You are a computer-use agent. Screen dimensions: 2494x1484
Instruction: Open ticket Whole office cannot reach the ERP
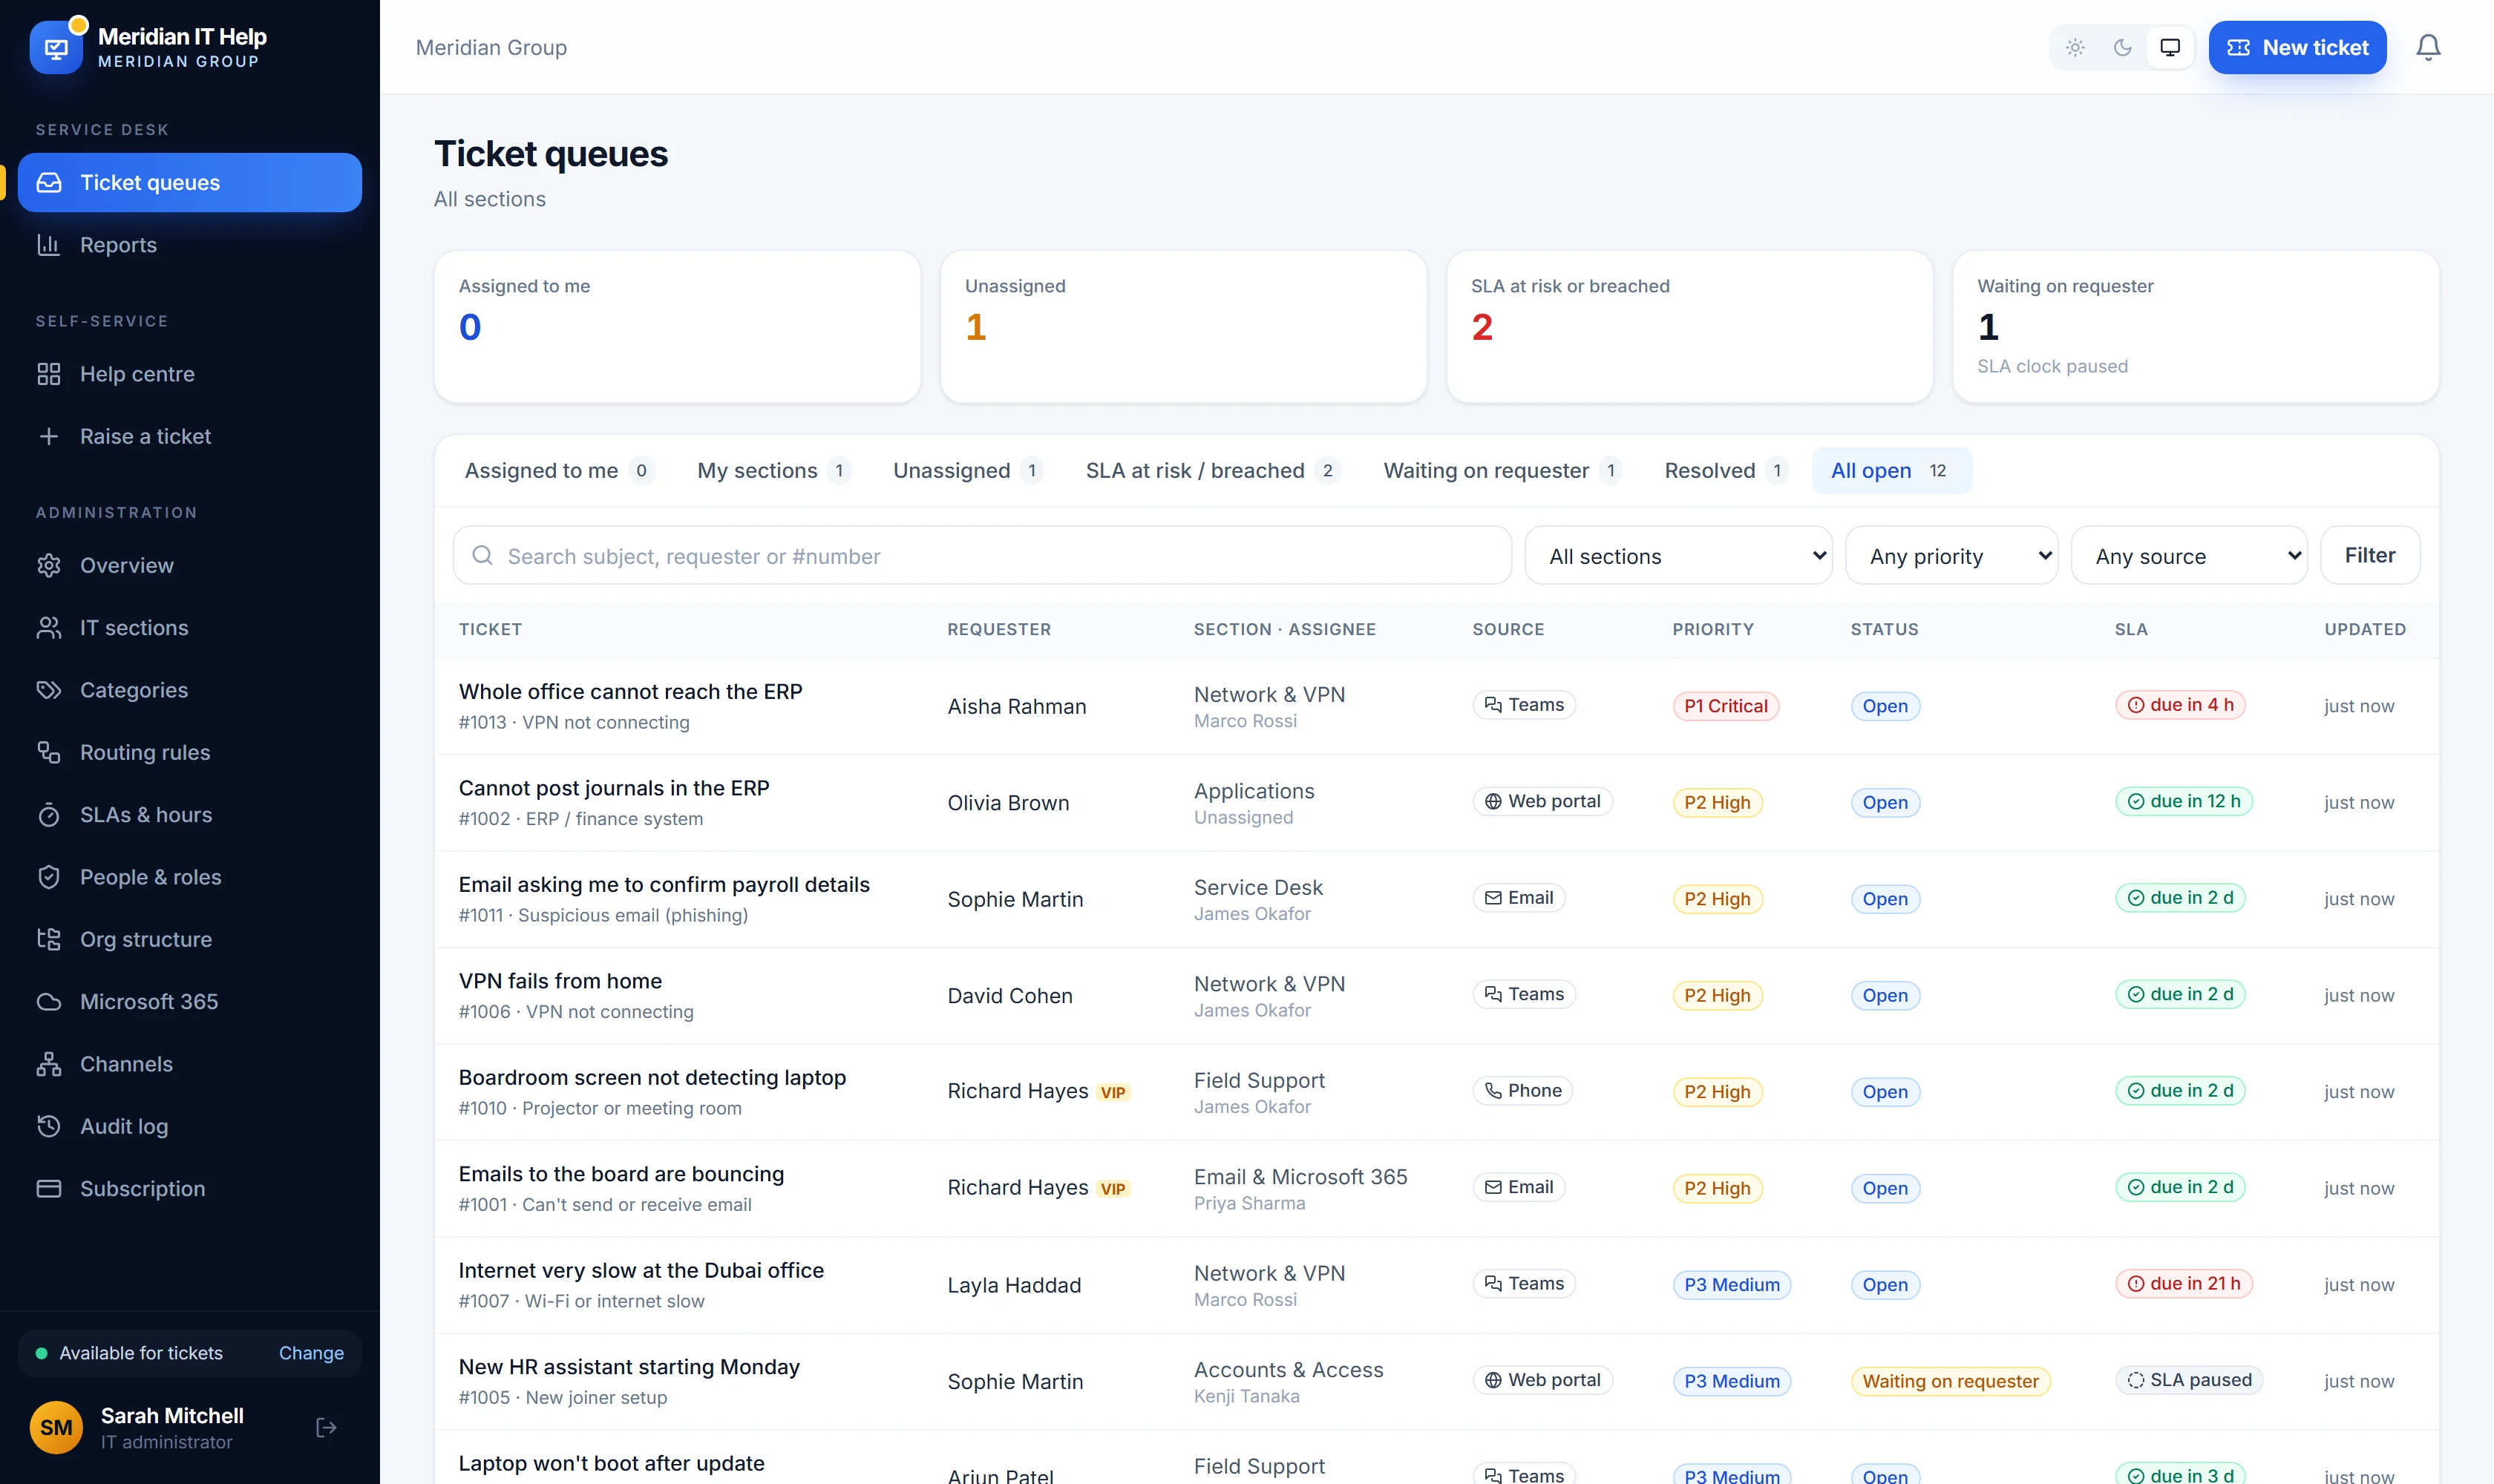tap(630, 692)
